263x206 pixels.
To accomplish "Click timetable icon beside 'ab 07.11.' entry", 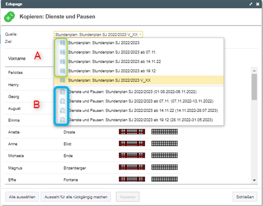I will click(x=62, y=52).
